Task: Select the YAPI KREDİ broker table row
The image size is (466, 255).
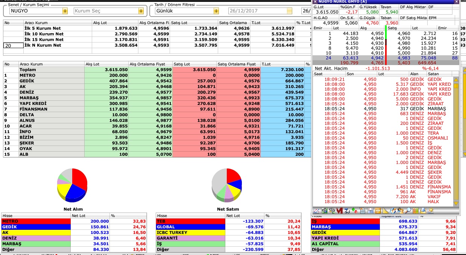Action: pyautogui.click(x=157, y=104)
